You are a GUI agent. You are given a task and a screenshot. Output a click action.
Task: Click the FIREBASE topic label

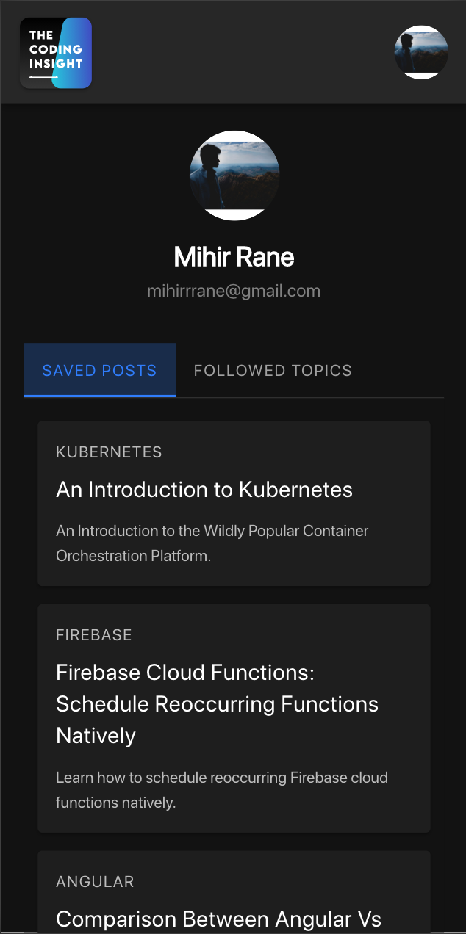tap(94, 635)
